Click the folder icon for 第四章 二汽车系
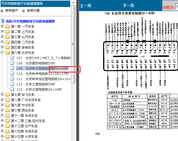 (x=7, y=42)
